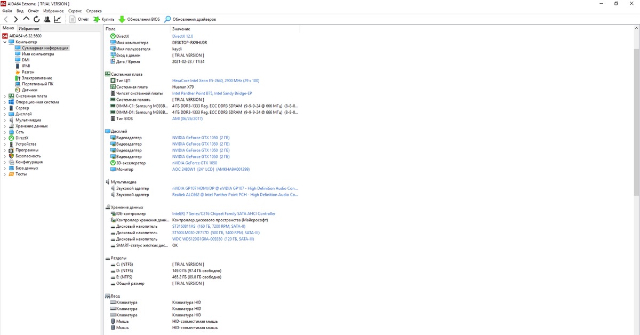Click the Мультимедиа speaker tree icon
The height and width of the screenshot is (335, 640).
pos(11,120)
